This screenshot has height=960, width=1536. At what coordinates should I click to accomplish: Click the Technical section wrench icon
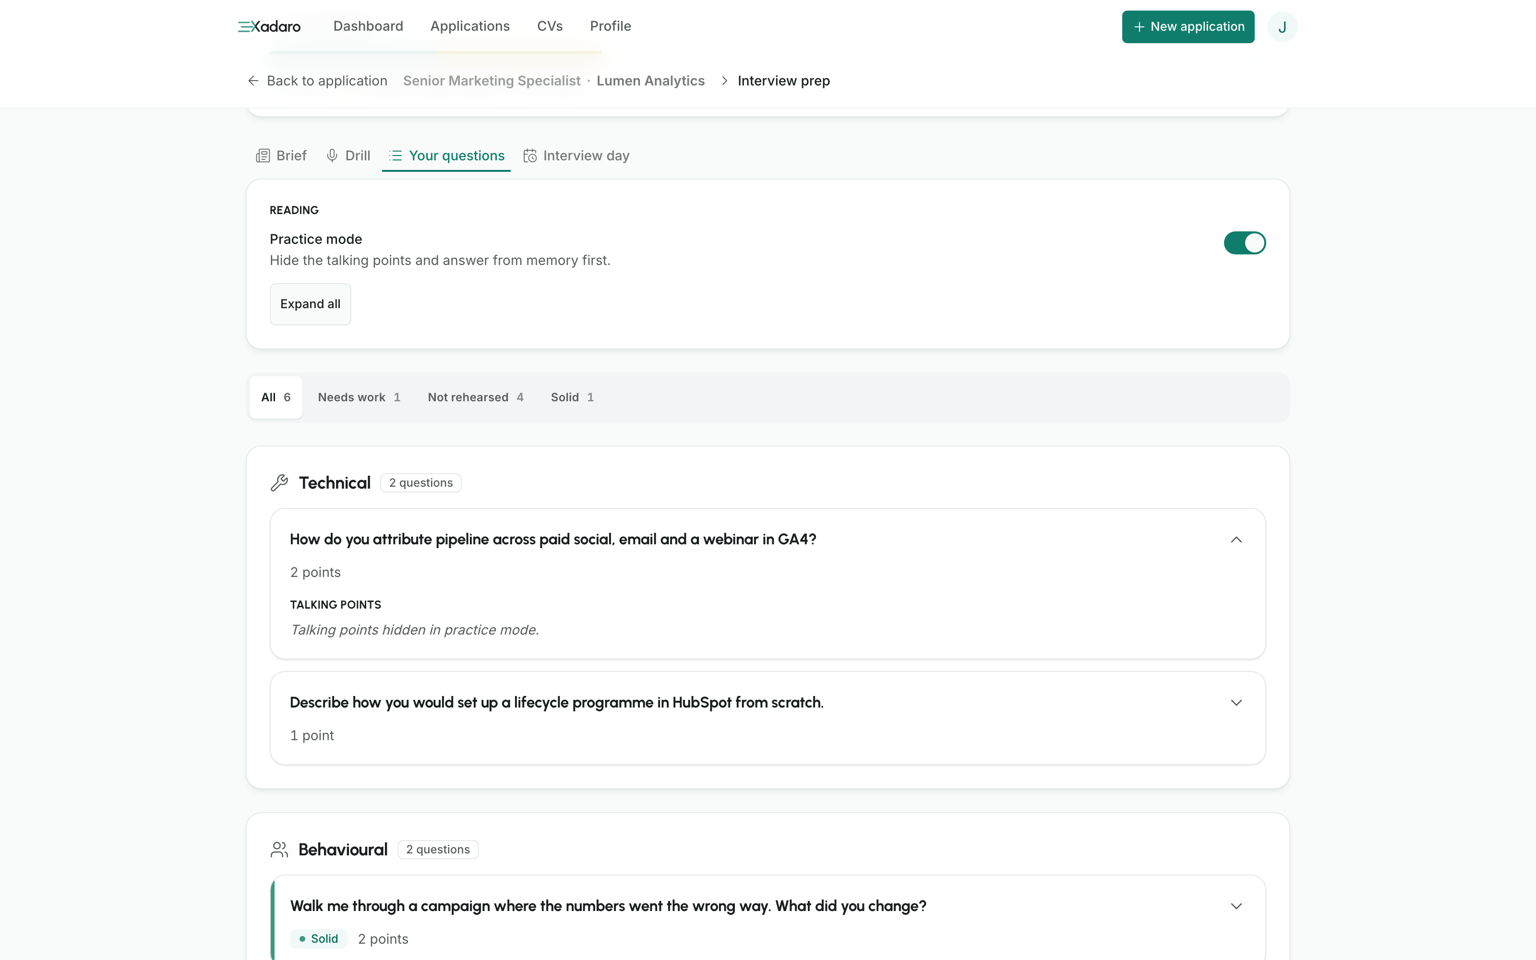279,482
